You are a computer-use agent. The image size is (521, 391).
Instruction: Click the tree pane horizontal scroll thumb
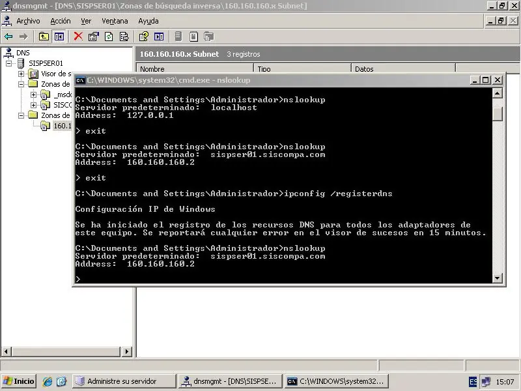coord(66,351)
